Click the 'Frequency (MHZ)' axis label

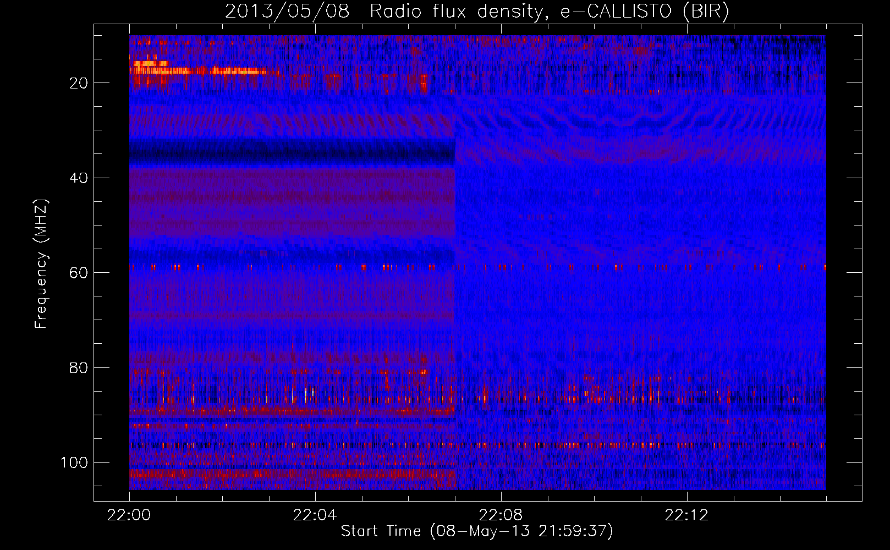[x=41, y=263]
